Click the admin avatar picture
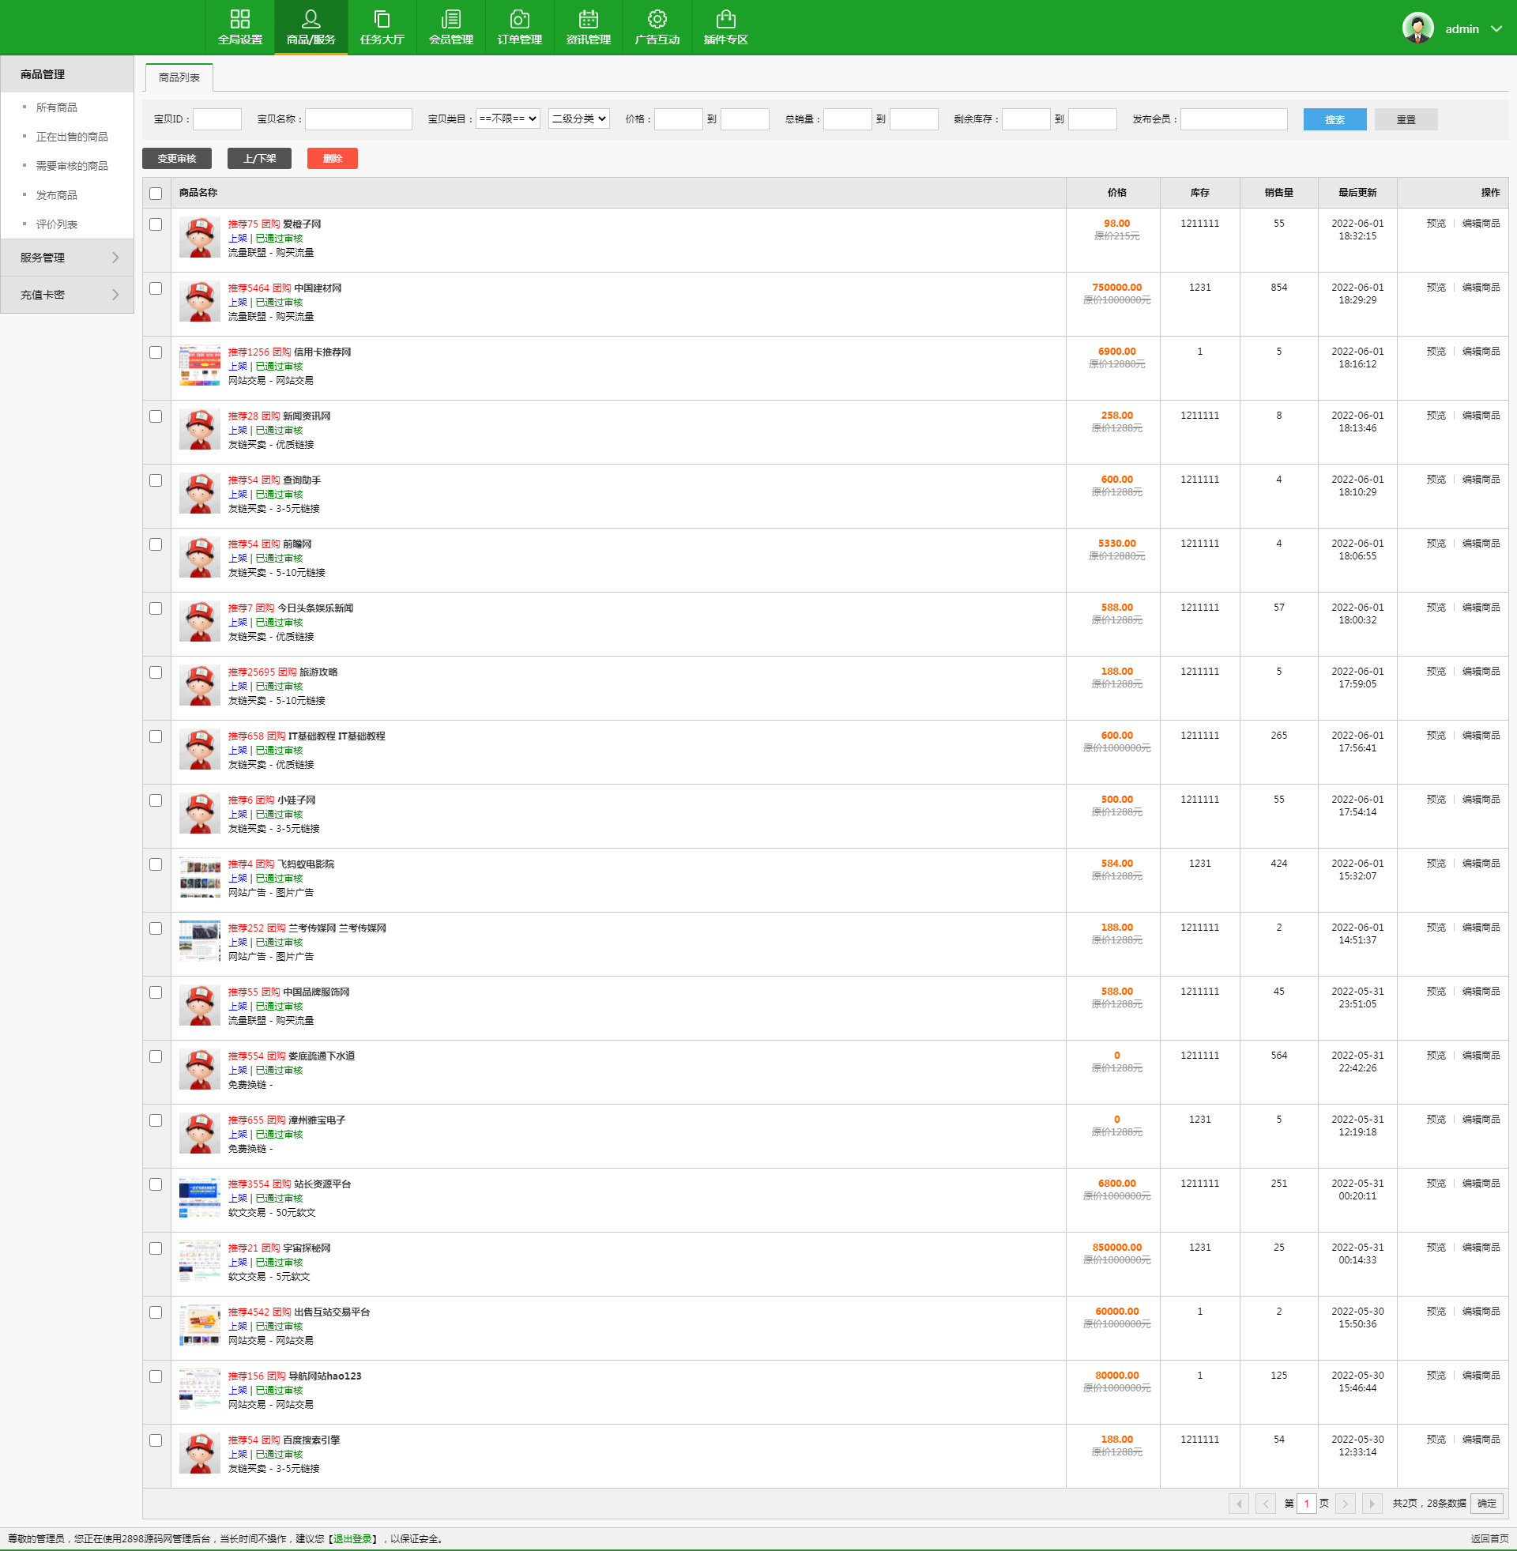The width and height of the screenshot is (1517, 1551). point(1417,28)
